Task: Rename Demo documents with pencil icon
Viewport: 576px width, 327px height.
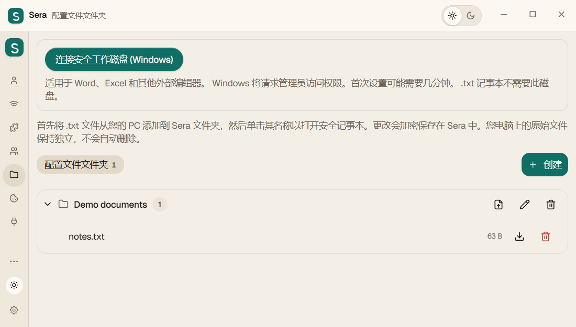Action: 525,205
